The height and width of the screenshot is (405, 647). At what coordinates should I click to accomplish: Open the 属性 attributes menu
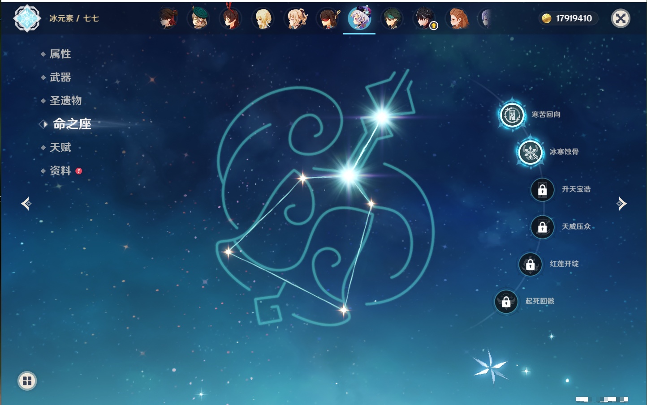pos(60,54)
